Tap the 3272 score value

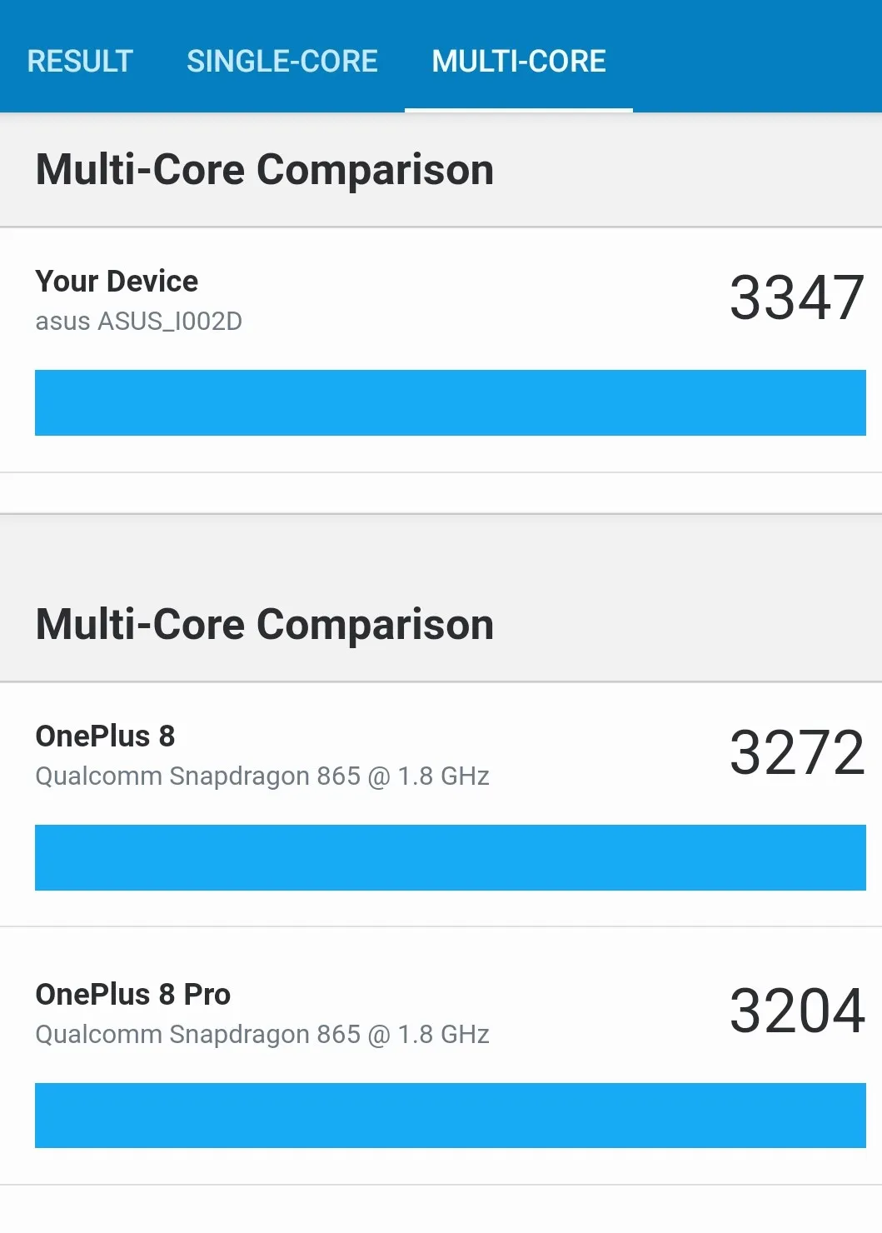coord(797,752)
